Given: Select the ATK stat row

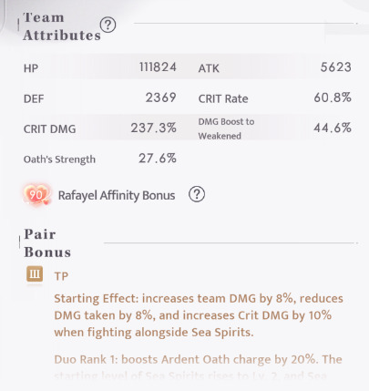Looking at the screenshot, I should tap(274, 67).
